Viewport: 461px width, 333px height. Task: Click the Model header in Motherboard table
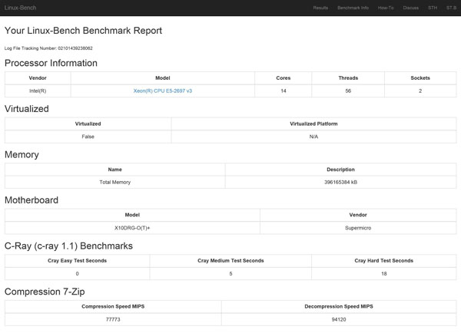click(132, 215)
